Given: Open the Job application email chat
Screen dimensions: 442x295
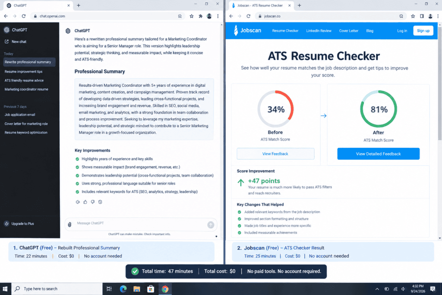Looking at the screenshot, I should (x=20, y=115).
